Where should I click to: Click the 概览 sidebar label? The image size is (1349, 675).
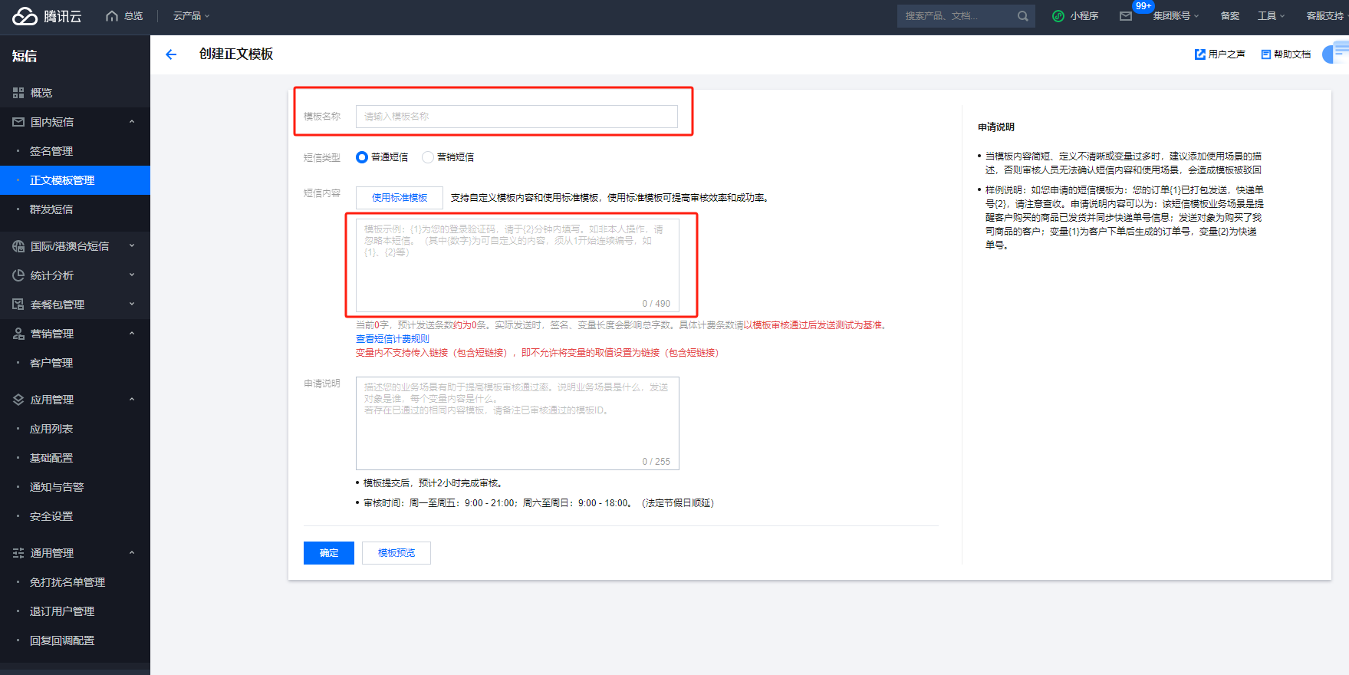click(x=41, y=93)
